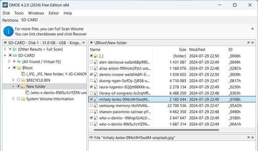Image resolution: width=258 pixels, height=151 pixels.
Task: Open the Tools menu
Action: [x=19, y=13]
